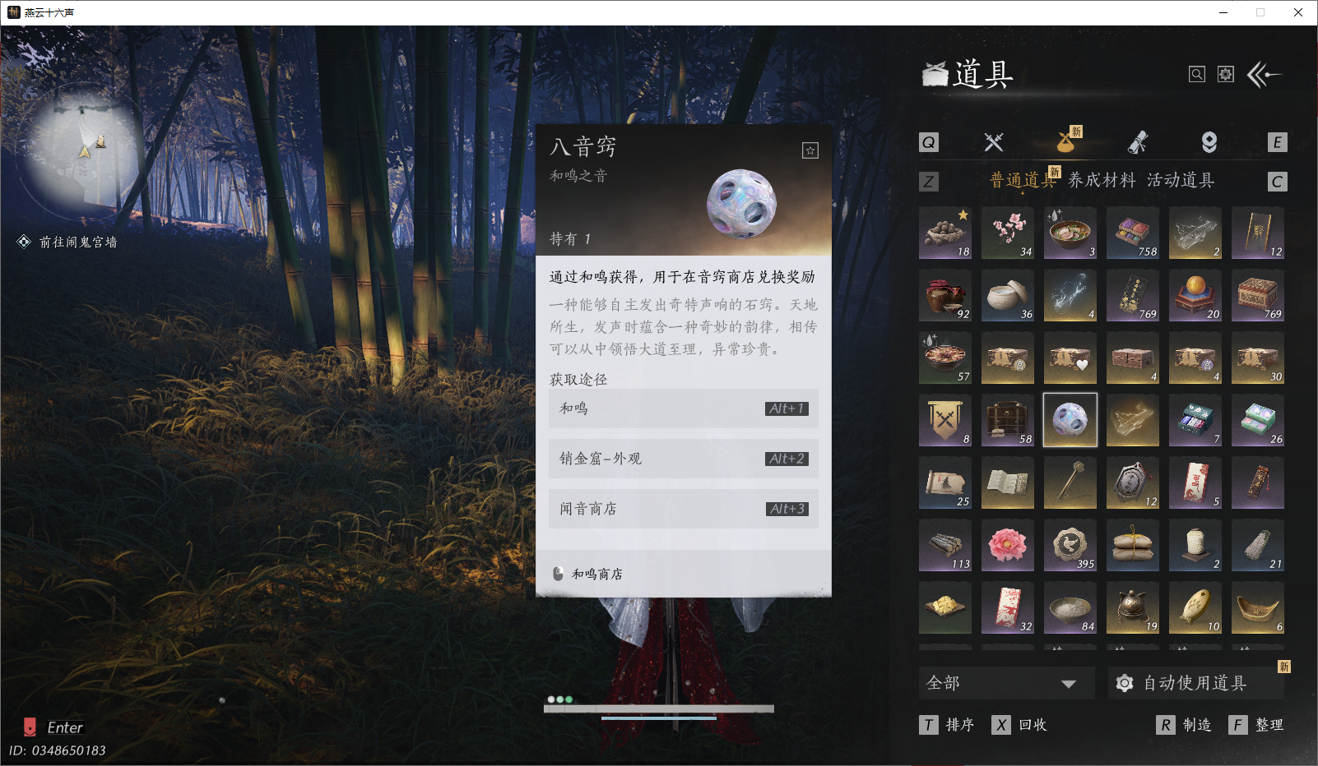
Task: Select the green jade tiles item count 26
Action: pos(1258,420)
